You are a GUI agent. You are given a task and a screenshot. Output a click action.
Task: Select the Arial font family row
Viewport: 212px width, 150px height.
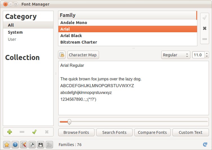tap(128, 29)
